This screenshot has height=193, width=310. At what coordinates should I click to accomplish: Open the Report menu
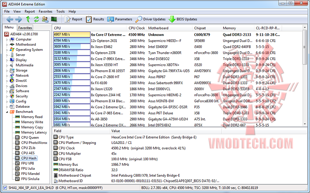pos(30,12)
